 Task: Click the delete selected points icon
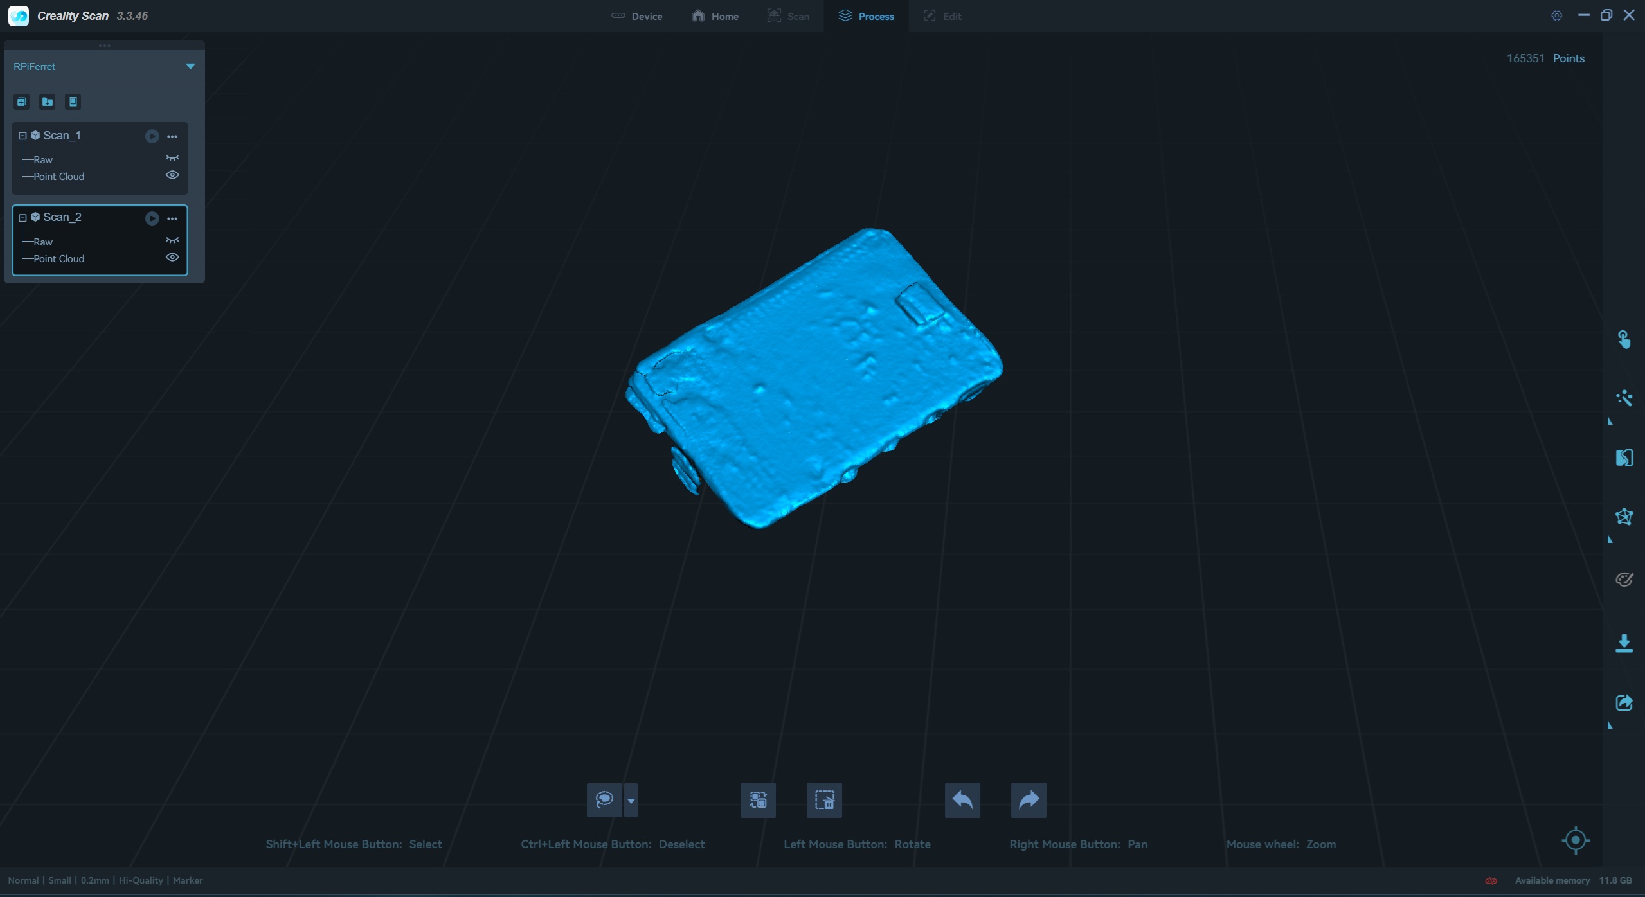coord(824,800)
